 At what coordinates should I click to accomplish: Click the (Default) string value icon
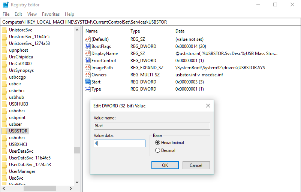pyautogui.click(x=88, y=39)
